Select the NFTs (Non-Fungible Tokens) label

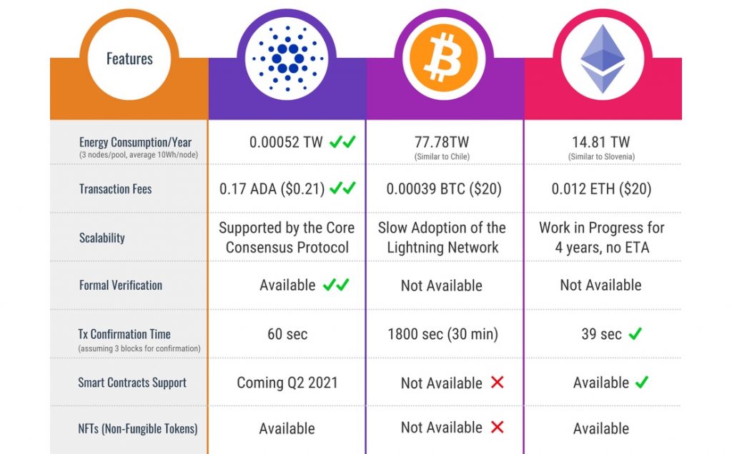pos(137,428)
